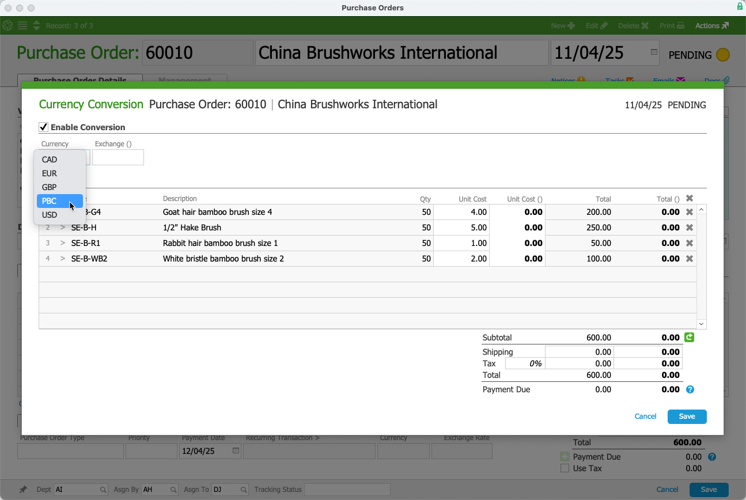Click the Currency field in the background window
The image size is (746, 500).
point(403,451)
